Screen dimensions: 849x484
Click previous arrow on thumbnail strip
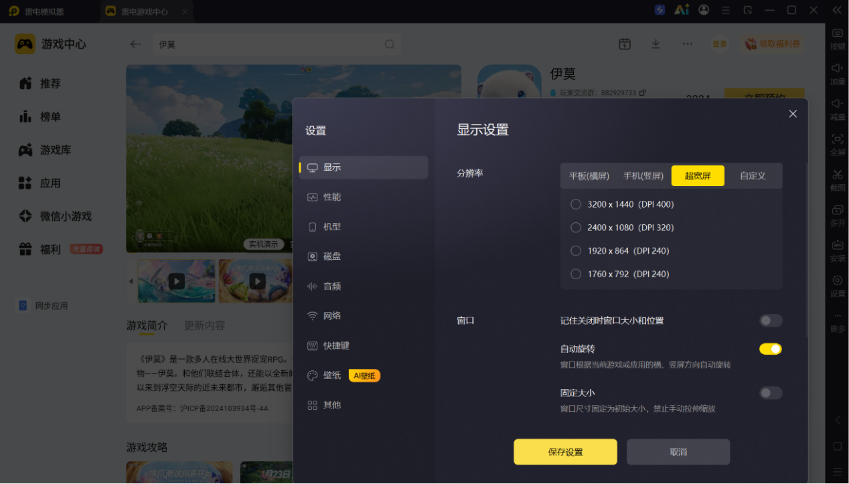point(131,281)
